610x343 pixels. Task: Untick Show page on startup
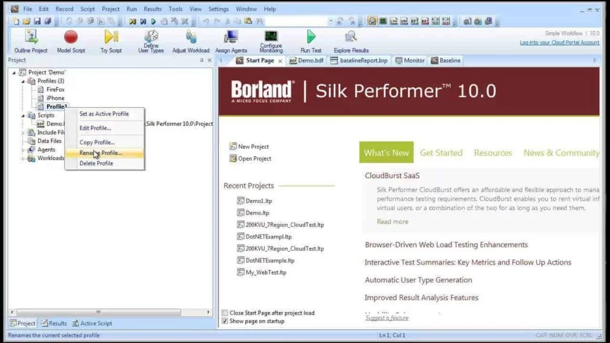[x=225, y=321]
